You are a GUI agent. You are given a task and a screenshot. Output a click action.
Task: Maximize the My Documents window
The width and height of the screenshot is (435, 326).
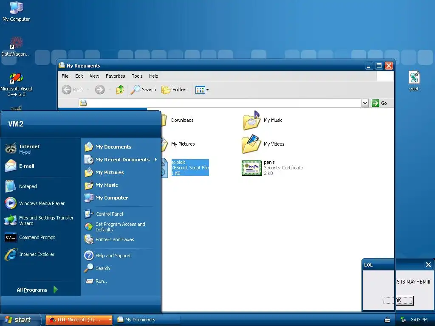(379, 66)
